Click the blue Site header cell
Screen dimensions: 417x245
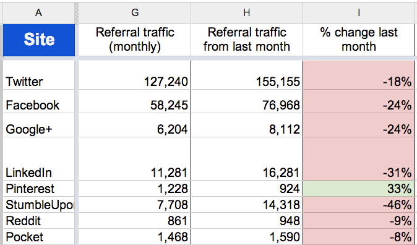(x=39, y=40)
